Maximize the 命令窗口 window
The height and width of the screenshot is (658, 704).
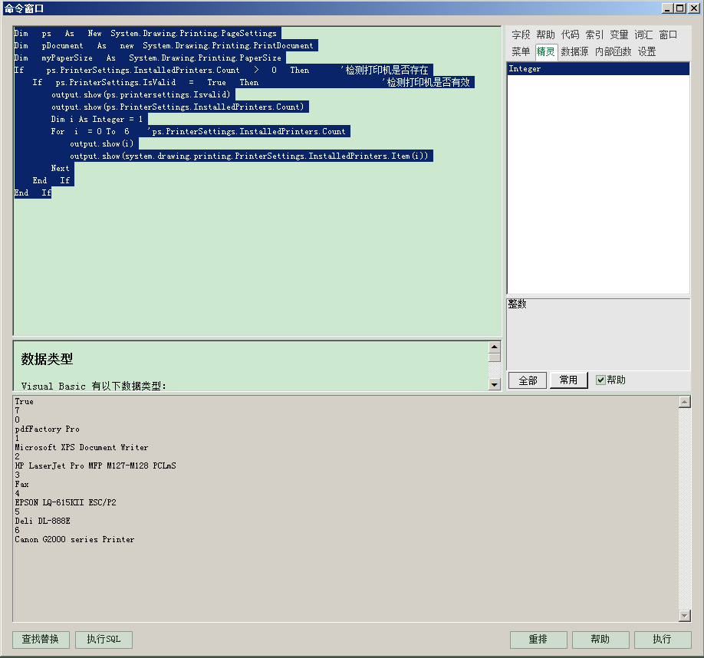[x=680, y=8]
